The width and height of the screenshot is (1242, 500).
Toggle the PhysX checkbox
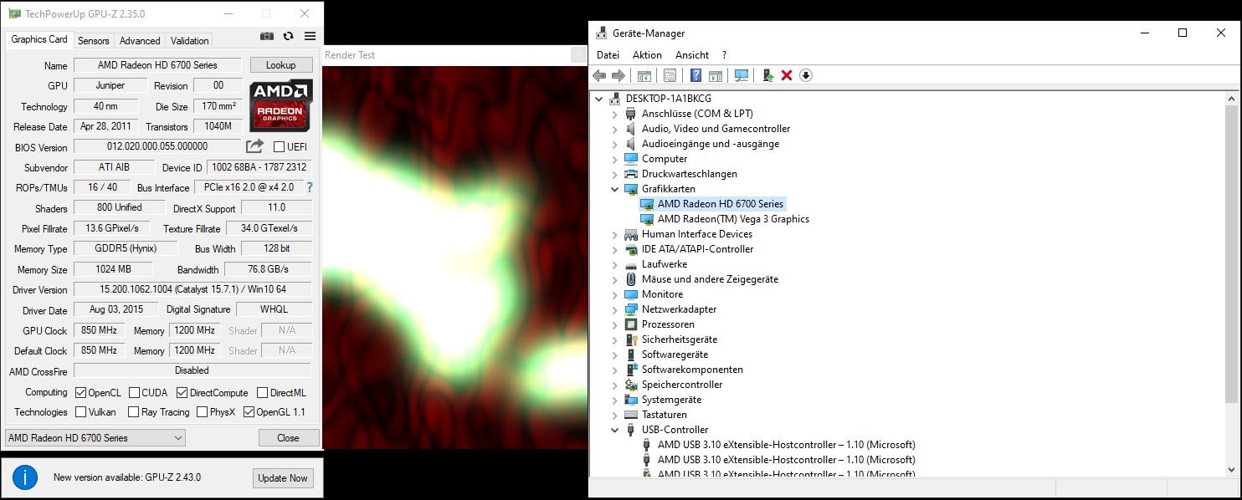[x=202, y=412]
